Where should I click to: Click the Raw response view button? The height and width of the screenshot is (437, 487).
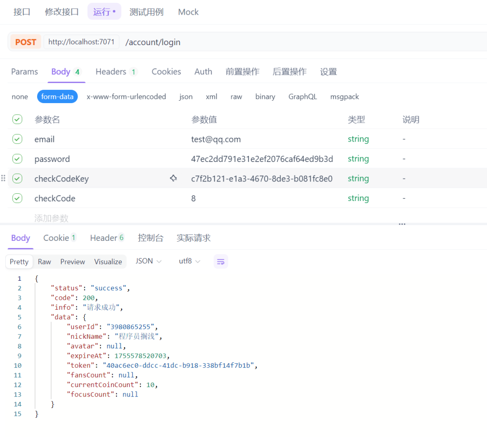(44, 262)
